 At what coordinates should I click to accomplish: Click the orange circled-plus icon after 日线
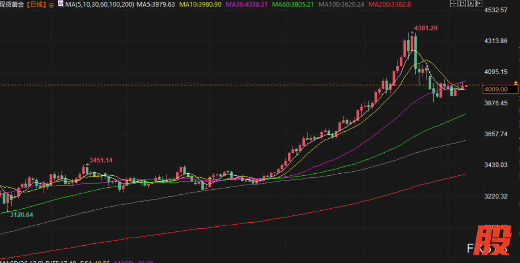[51, 5]
